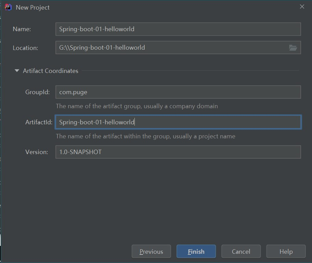
Task: Close the New Project dialog window
Action: [302, 7]
